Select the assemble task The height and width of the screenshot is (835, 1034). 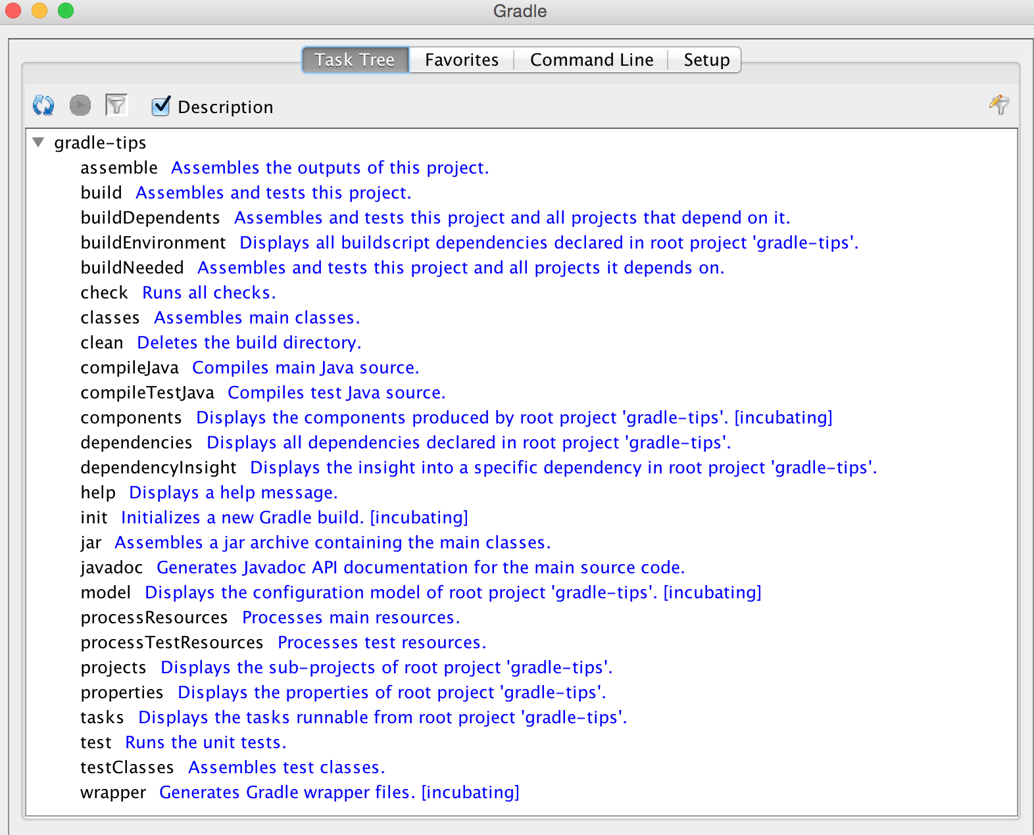284,168
